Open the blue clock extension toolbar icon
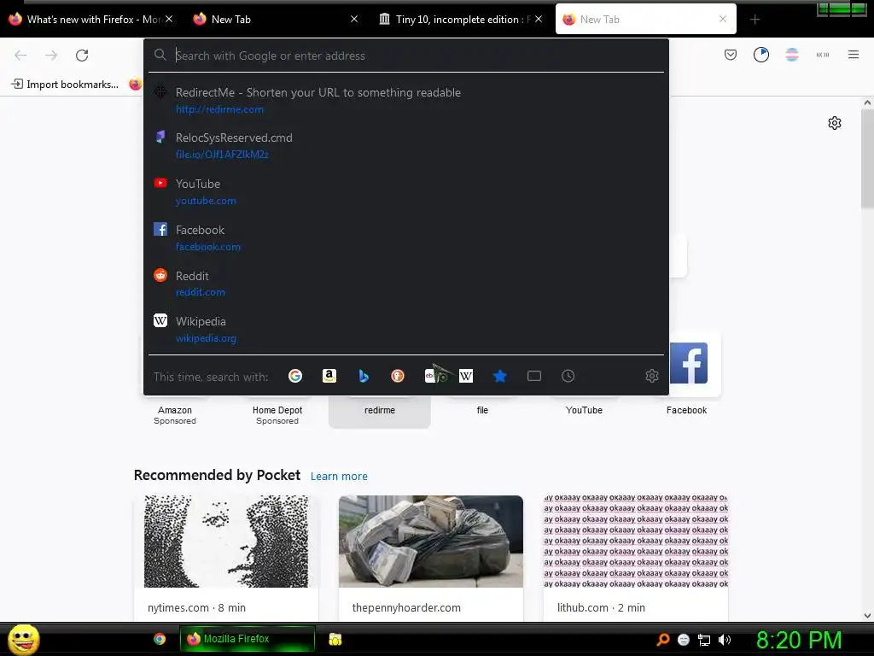 click(x=760, y=55)
